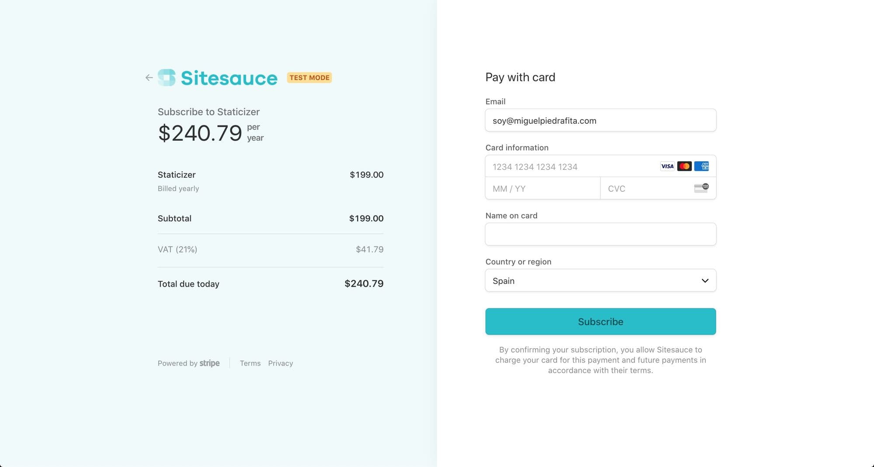This screenshot has width=874, height=467.
Task: Click the Stripe logo in footer
Action: pyautogui.click(x=210, y=363)
